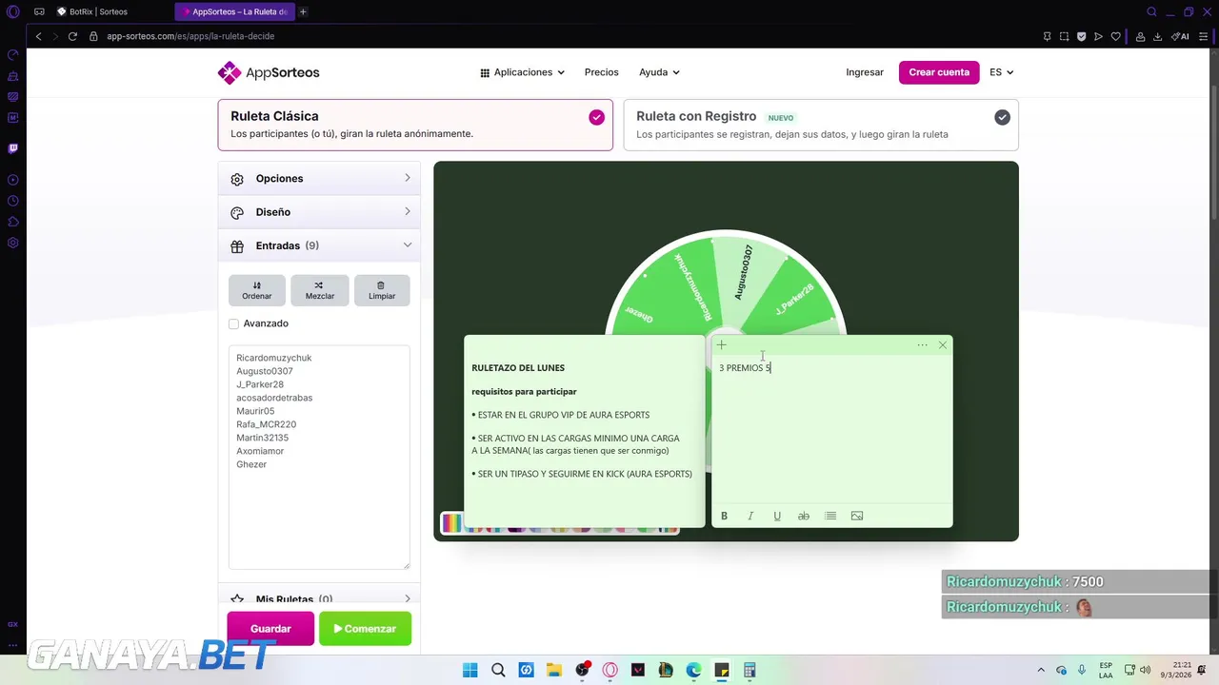Open Opera downloads icon
Screen dimensions: 1219x685
click(x=1158, y=36)
